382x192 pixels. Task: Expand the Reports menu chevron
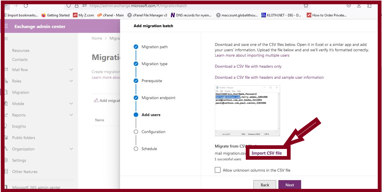[71, 115]
